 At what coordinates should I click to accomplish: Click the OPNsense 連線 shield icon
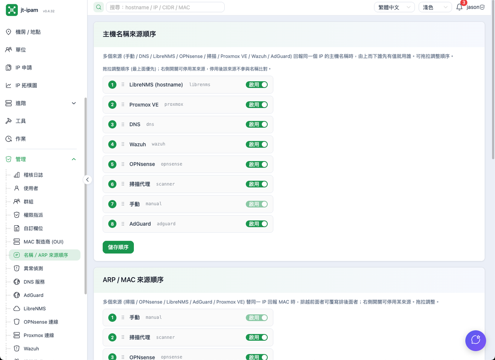click(17, 322)
